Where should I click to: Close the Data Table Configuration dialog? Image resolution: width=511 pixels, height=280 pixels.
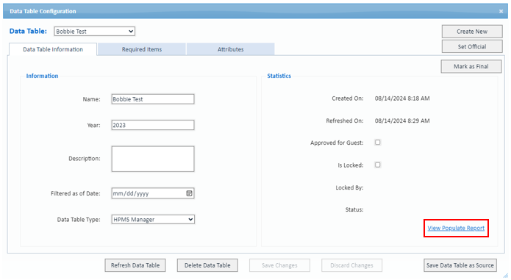click(501, 11)
